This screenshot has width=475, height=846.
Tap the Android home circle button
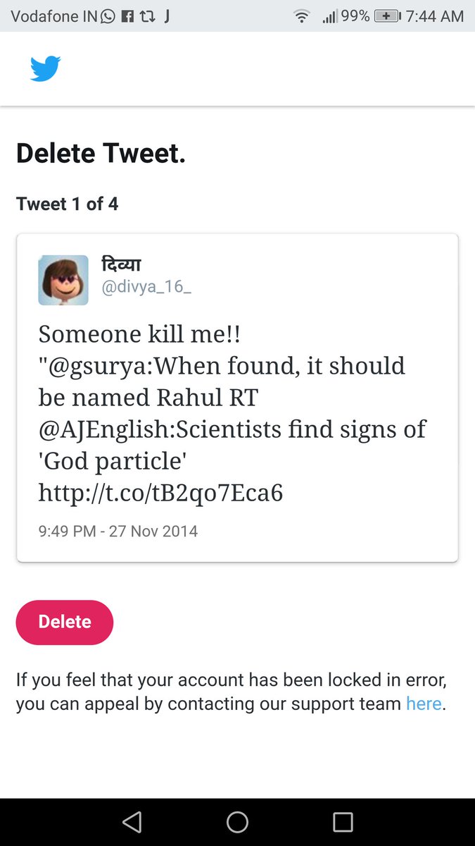(237, 822)
